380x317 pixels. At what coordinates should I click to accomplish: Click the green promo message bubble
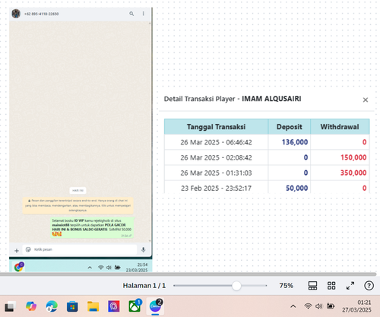click(92, 227)
